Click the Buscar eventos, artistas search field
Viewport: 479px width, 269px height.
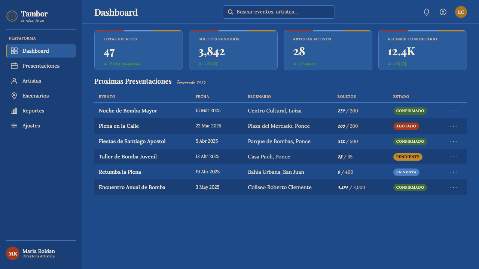279,12
